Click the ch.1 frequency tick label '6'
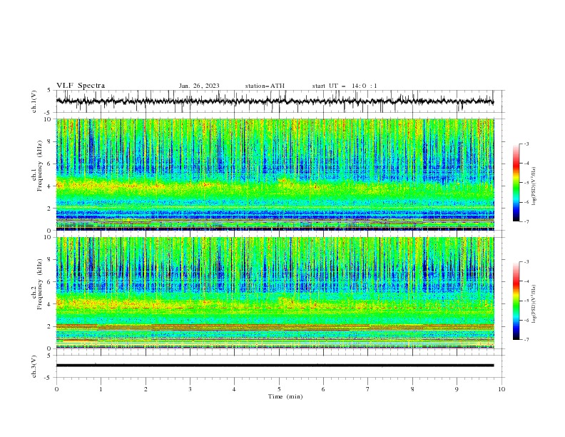This screenshot has height=437, width=565. coord(50,164)
